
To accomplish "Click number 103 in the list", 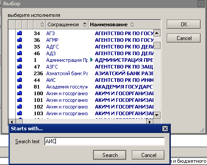I will [x=38, y=113].
